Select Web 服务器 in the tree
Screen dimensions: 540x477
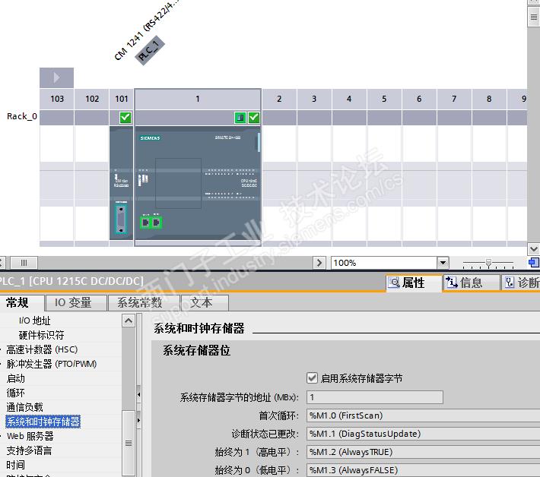tap(30, 437)
